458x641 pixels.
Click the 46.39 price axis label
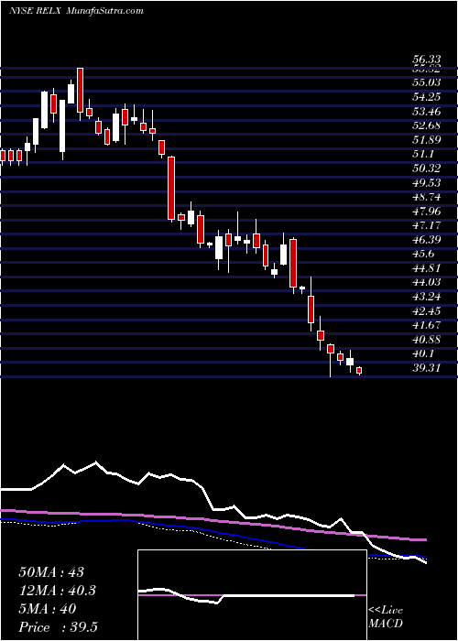[x=427, y=240]
